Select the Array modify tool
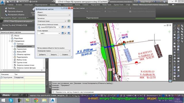This screenshot has width=184, height=103. pyautogui.click(x=178, y=37)
